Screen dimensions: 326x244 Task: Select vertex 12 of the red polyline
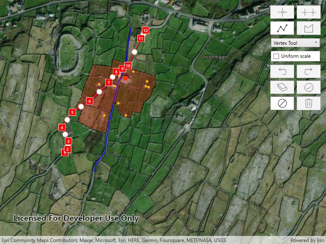145,30
